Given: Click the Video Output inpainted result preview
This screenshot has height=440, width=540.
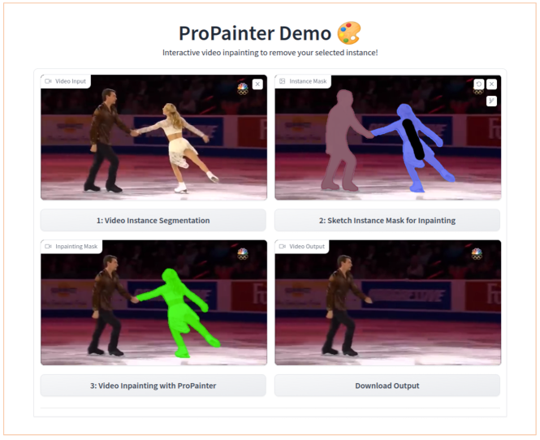Looking at the screenshot, I should 388,303.
